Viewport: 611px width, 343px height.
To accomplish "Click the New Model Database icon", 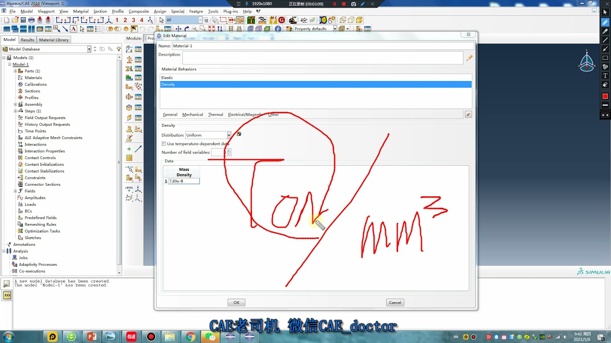I will coord(6,20).
